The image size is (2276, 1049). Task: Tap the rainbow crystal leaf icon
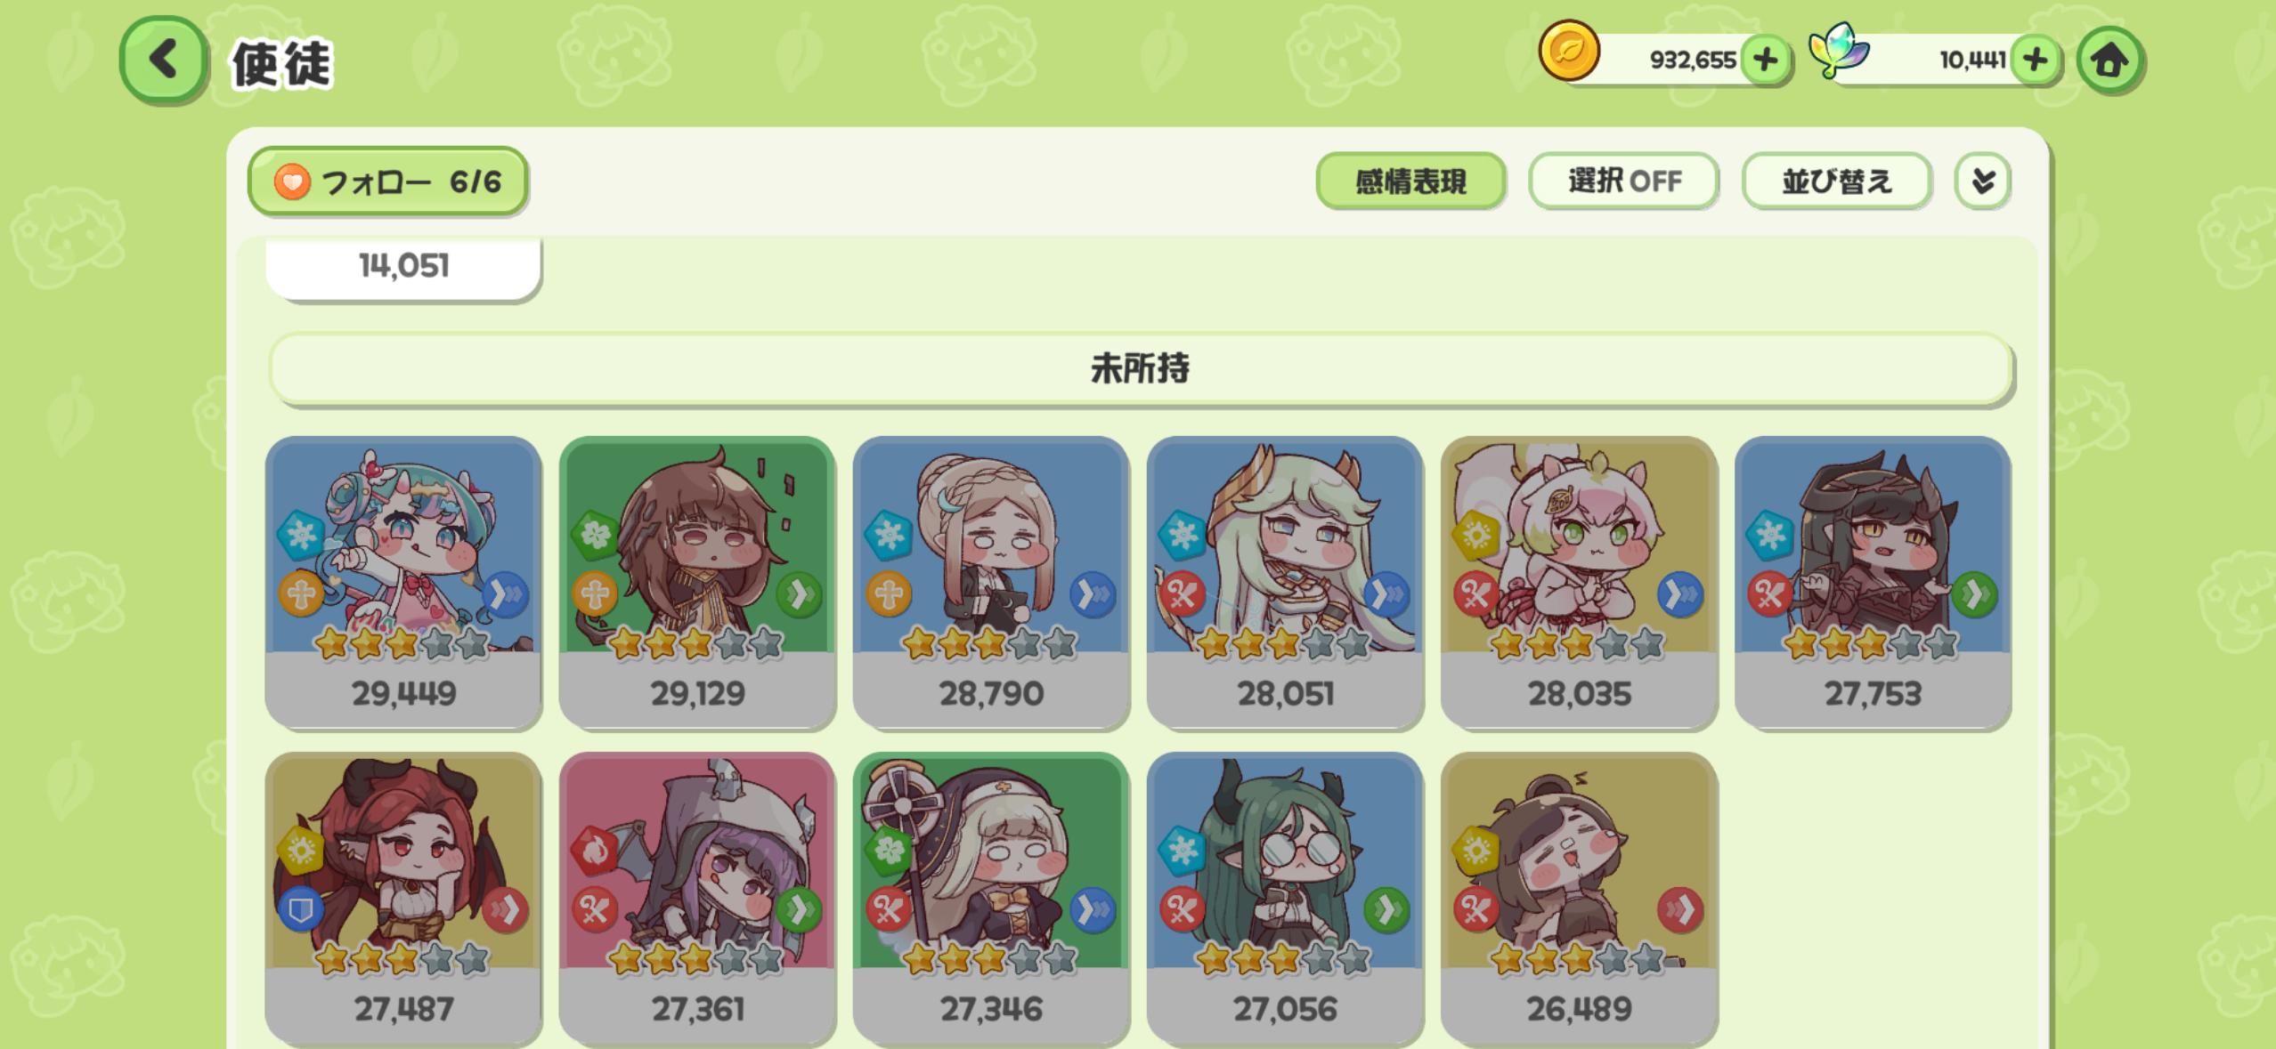[x=1838, y=51]
